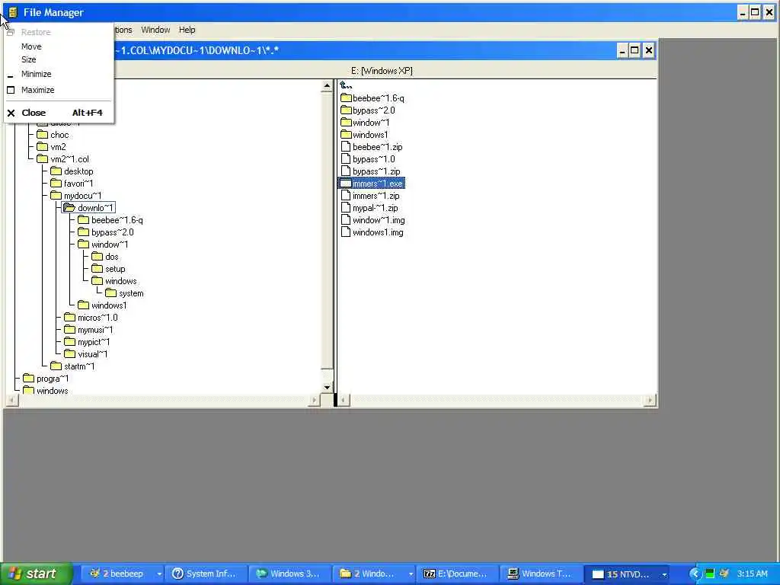Click the windows1.img file icon
The image size is (780, 585).
pyautogui.click(x=346, y=232)
